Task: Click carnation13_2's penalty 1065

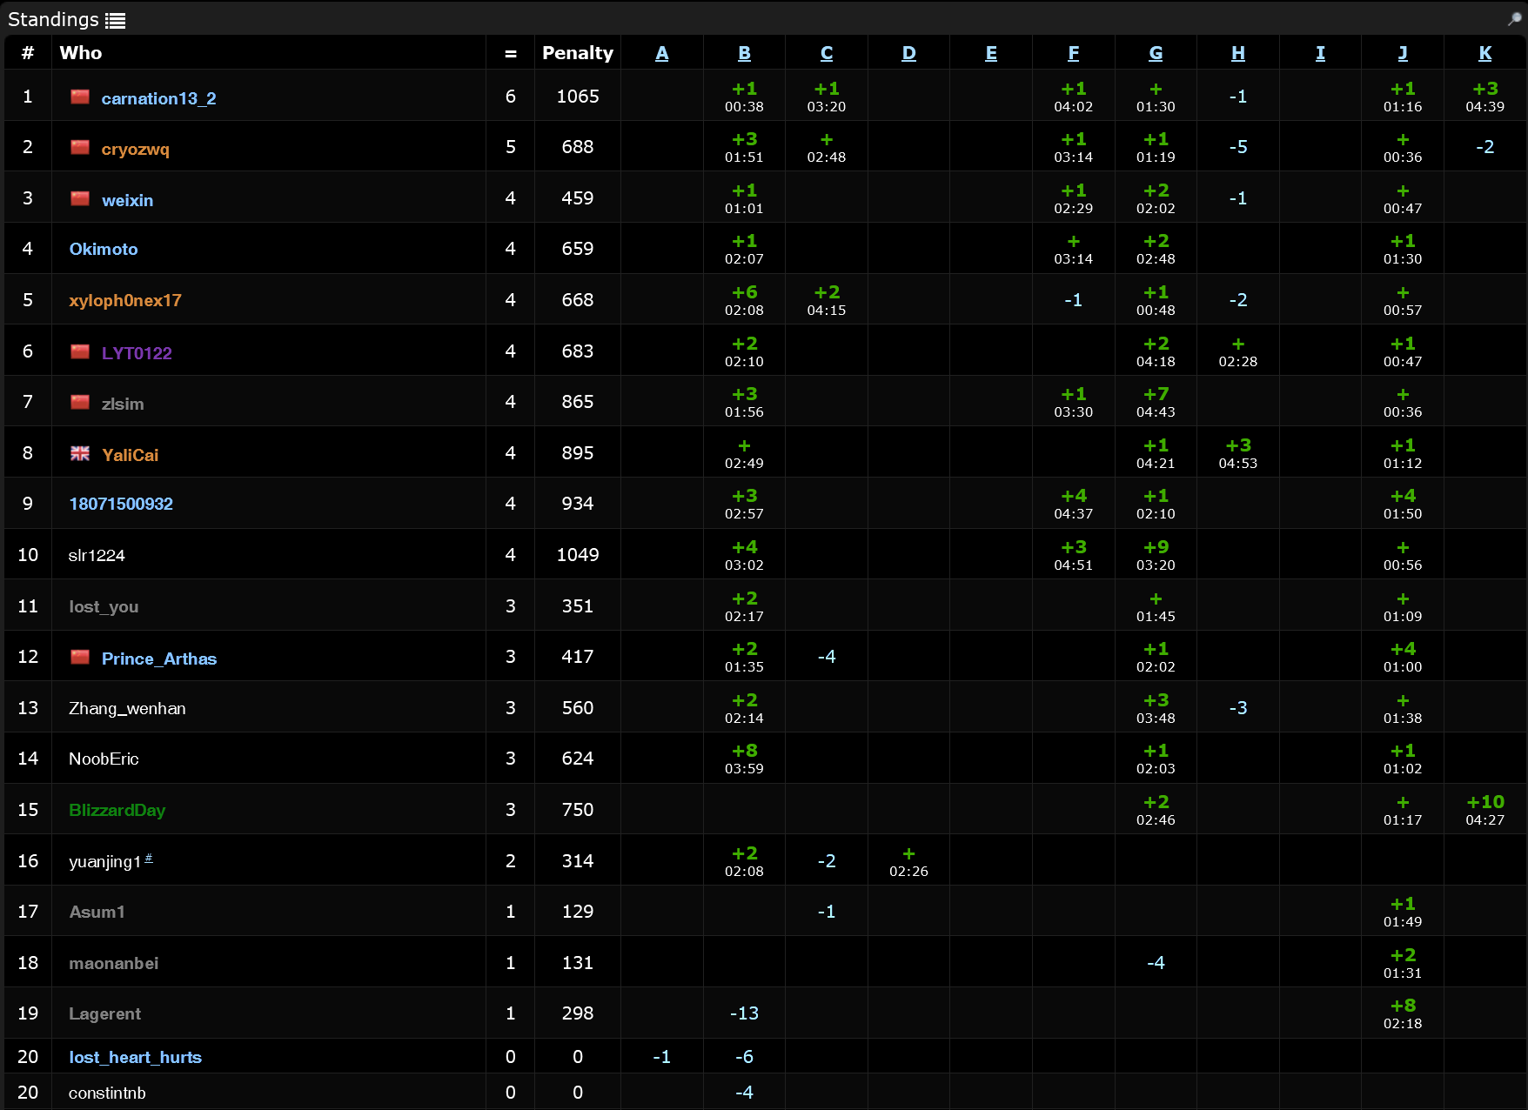Action: coord(578,97)
